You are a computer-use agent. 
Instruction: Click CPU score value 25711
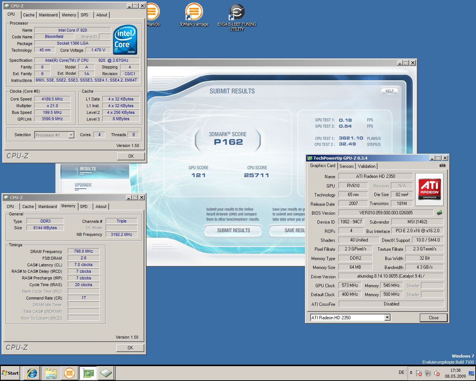point(257,175)
